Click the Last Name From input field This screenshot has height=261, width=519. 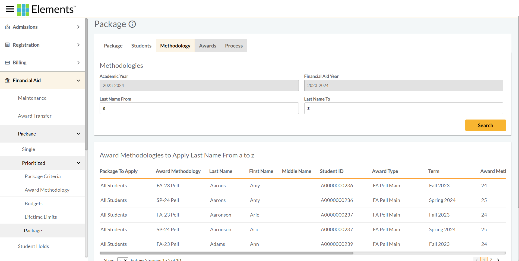tap(199, 108)
